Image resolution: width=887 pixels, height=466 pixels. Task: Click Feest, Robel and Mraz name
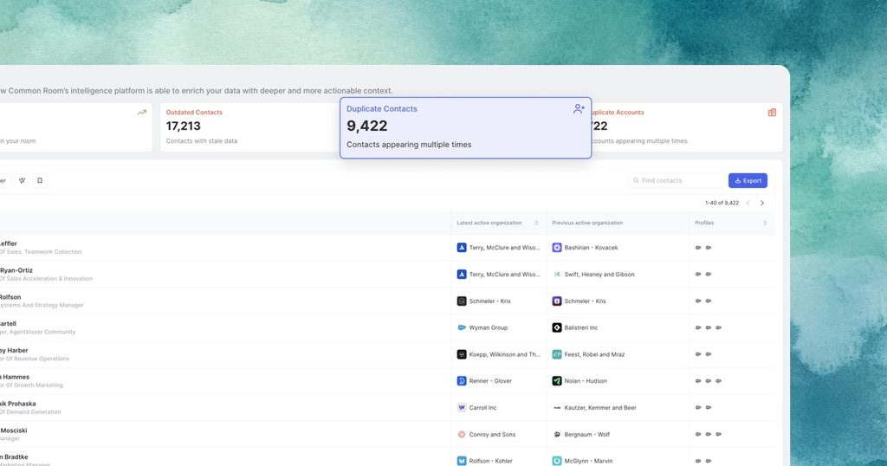point(594,354)
